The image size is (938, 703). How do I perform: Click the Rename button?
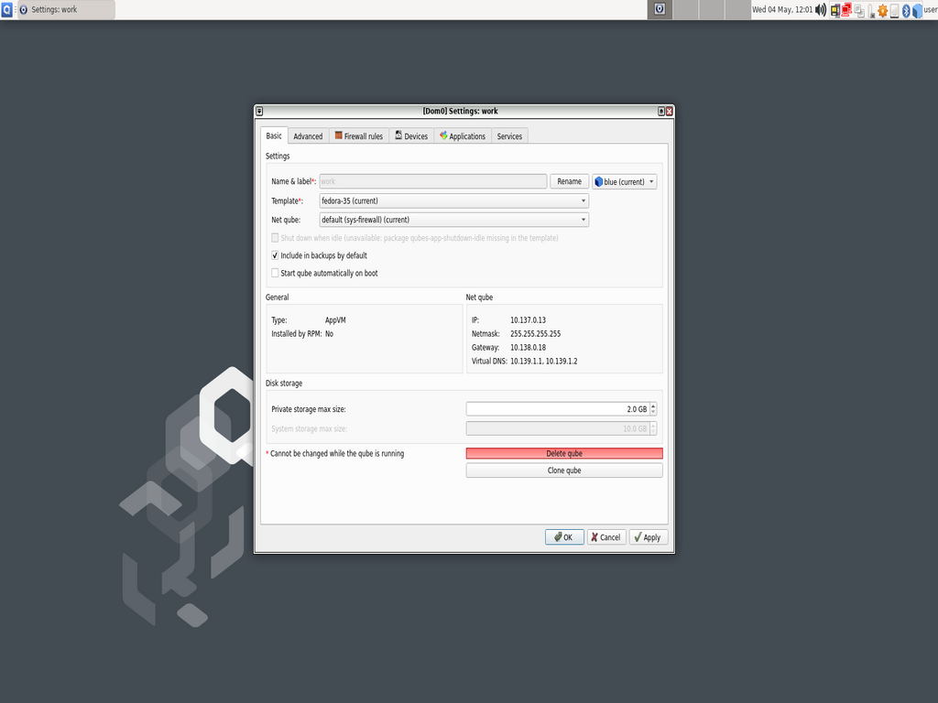click(570, 181)
